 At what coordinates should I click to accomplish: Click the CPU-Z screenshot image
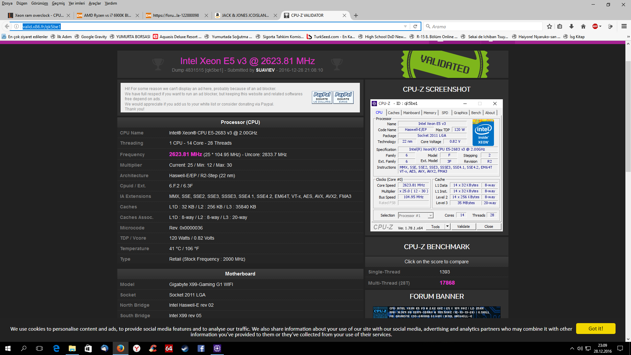point(436,165)
